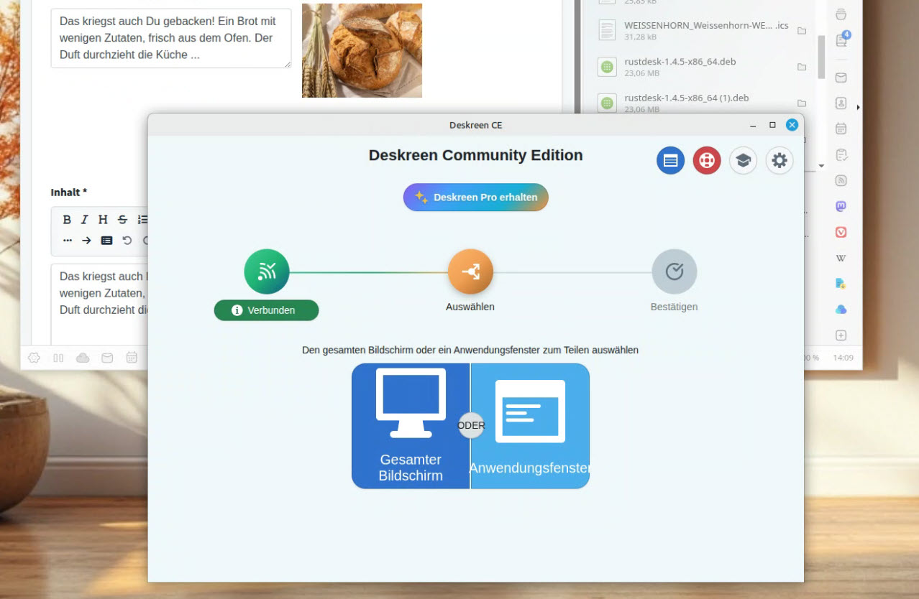This screenshot has height=599, width=919.
Task: Open the blue connected devices list icon
Action: pyautogui.click(x=670, y=161)
